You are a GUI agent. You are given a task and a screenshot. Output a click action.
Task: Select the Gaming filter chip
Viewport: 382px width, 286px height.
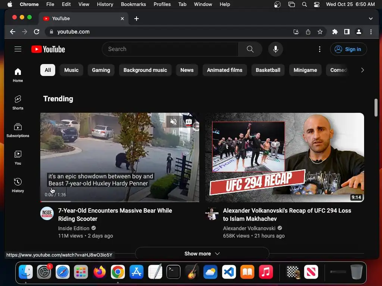101,70
